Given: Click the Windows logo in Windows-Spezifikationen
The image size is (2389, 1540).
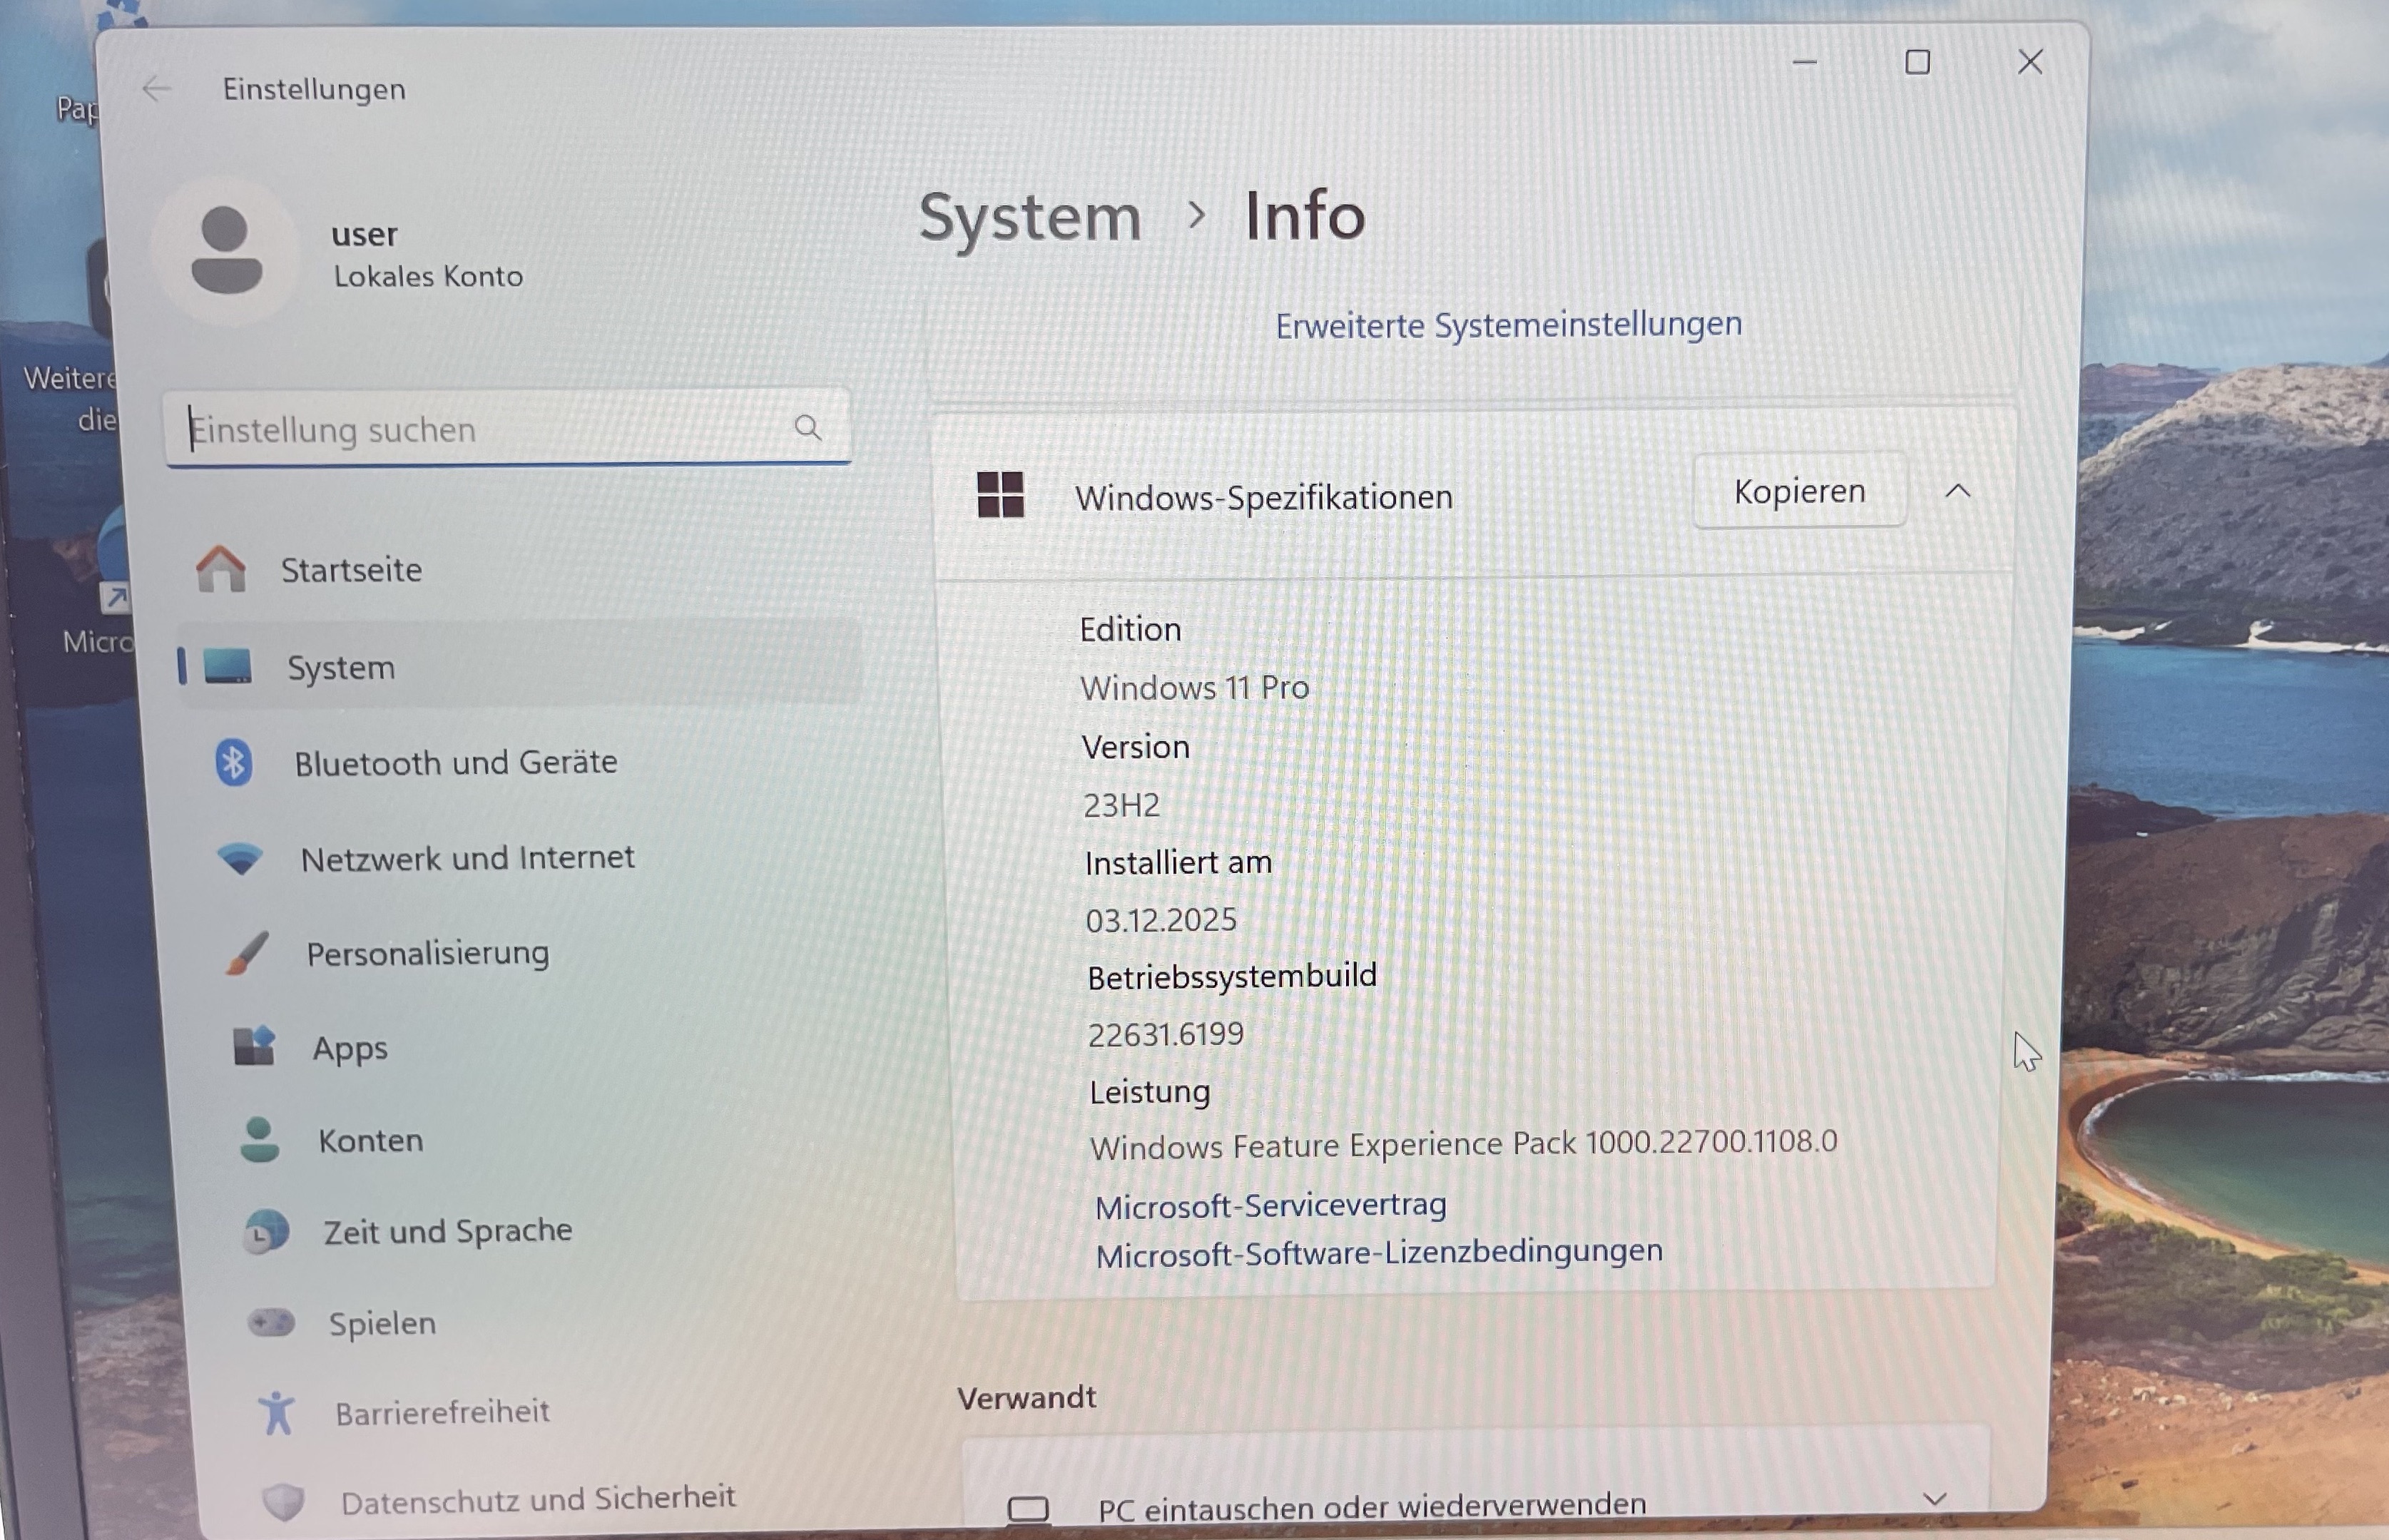Looking at the screenshot, I should tap(1000, 494).
